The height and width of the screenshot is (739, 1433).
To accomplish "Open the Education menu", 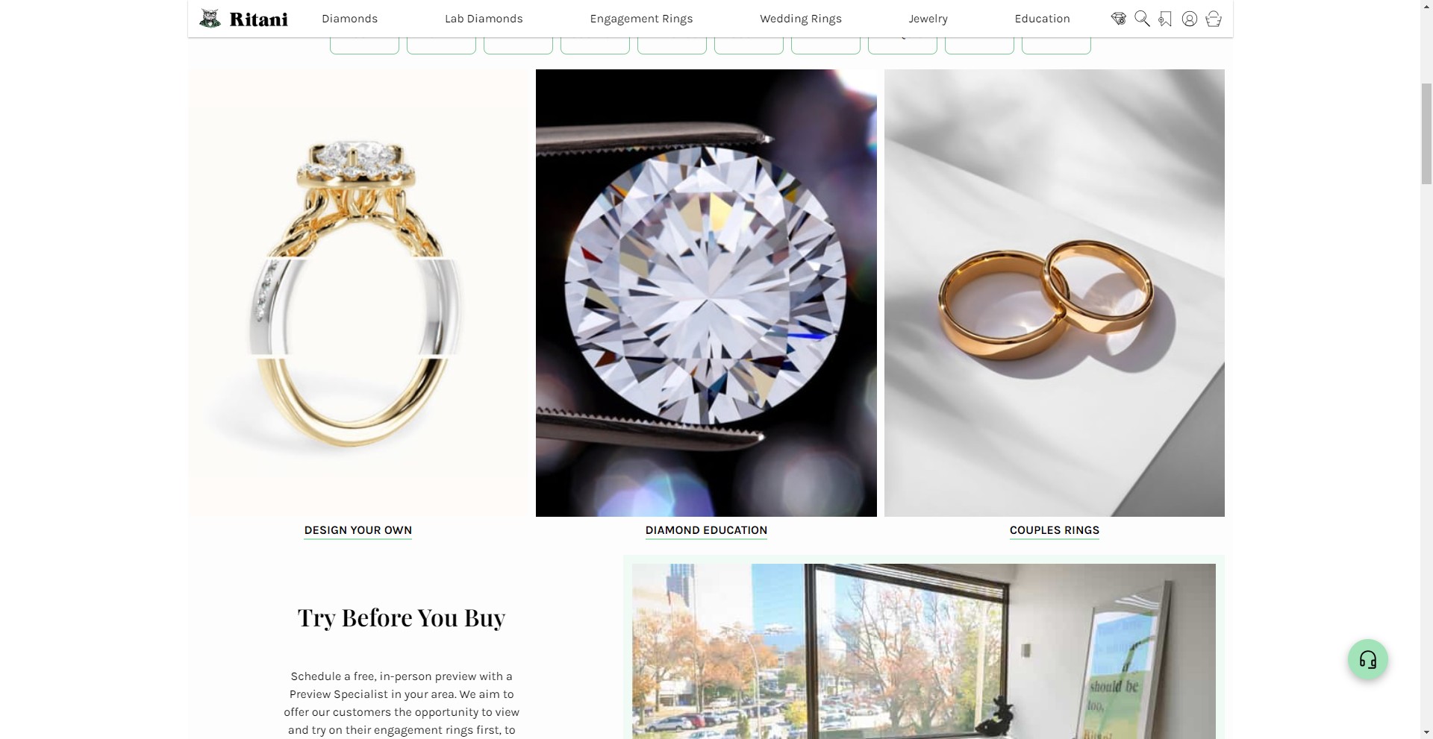I will (1042, 19).
